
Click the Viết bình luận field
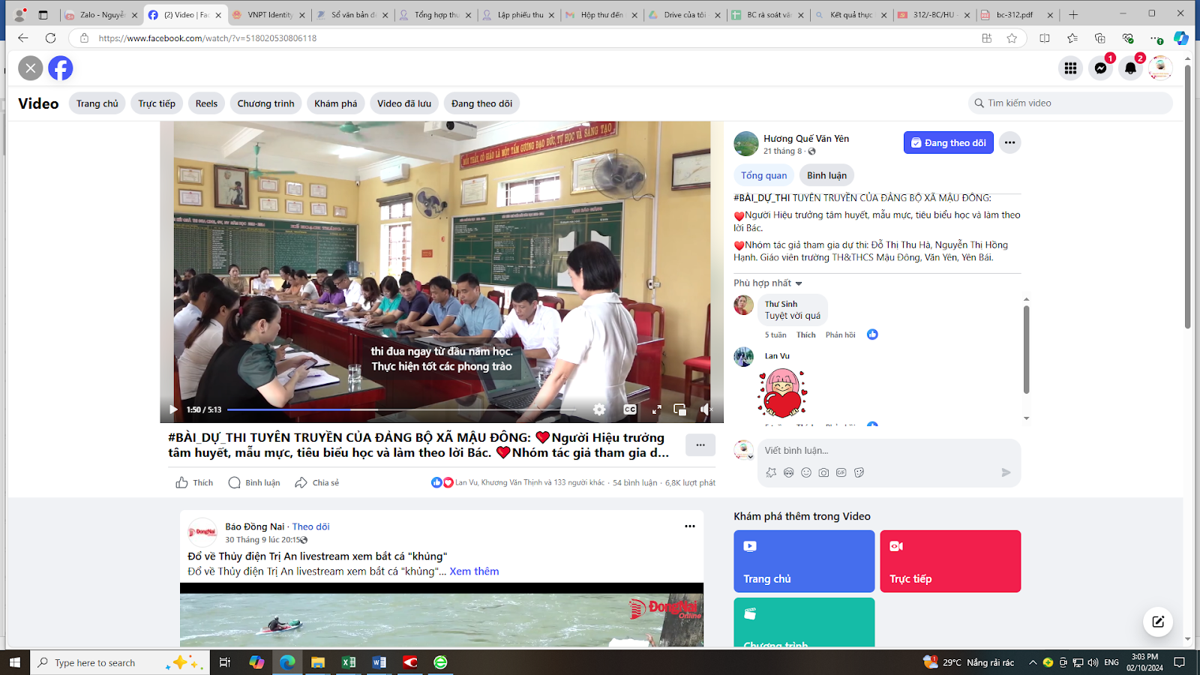tap(889, 451)
